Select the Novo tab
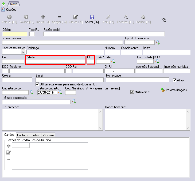 point(14,4)
